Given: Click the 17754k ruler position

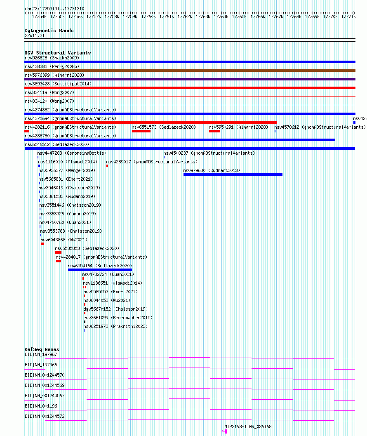Looking at the screenshot, I should 39,16.
